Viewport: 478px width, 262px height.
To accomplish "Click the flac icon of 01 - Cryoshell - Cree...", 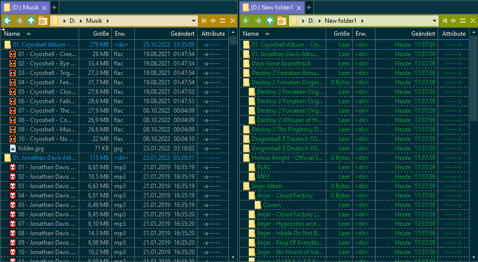I will coord(12,54).
